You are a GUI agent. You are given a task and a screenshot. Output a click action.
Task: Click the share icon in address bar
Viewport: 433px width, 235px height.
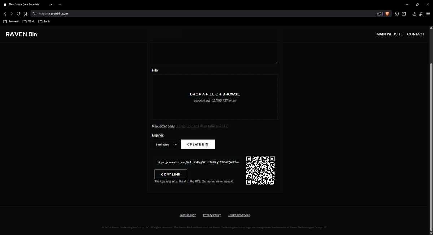click(x=379, y=13)
